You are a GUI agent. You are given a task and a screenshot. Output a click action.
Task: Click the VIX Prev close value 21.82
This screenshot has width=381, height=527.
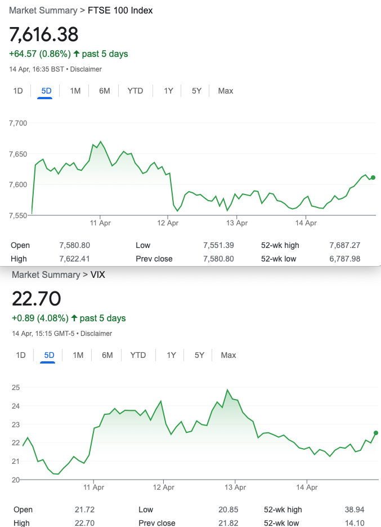(228, 523)
